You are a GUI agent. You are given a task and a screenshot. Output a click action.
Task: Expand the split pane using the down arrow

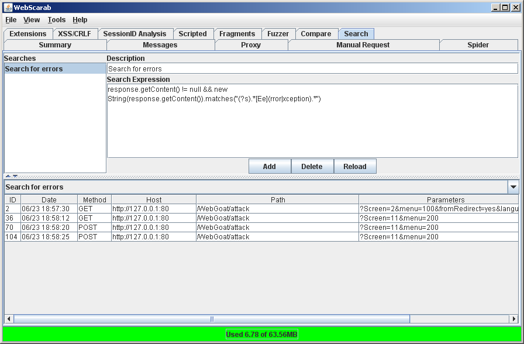coord(15,176)
